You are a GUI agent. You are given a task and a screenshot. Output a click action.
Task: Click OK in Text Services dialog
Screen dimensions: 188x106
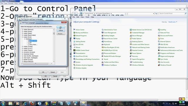pos(43,72)
